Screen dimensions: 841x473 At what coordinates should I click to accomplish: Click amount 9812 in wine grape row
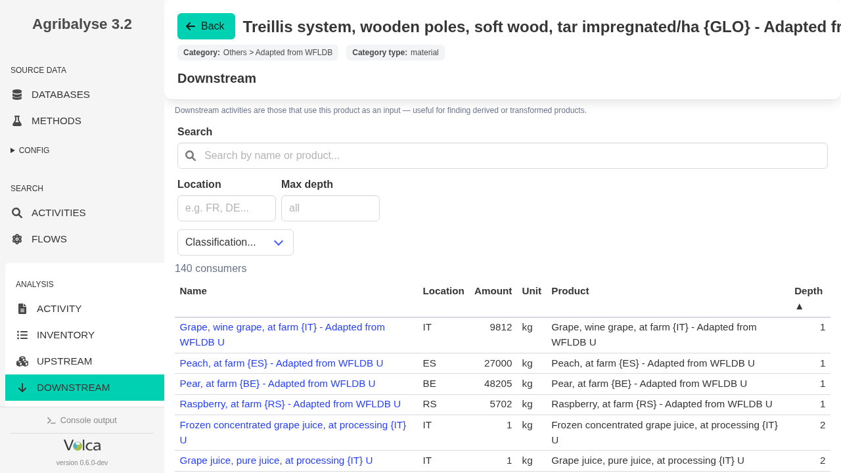(x=501, y=327)
